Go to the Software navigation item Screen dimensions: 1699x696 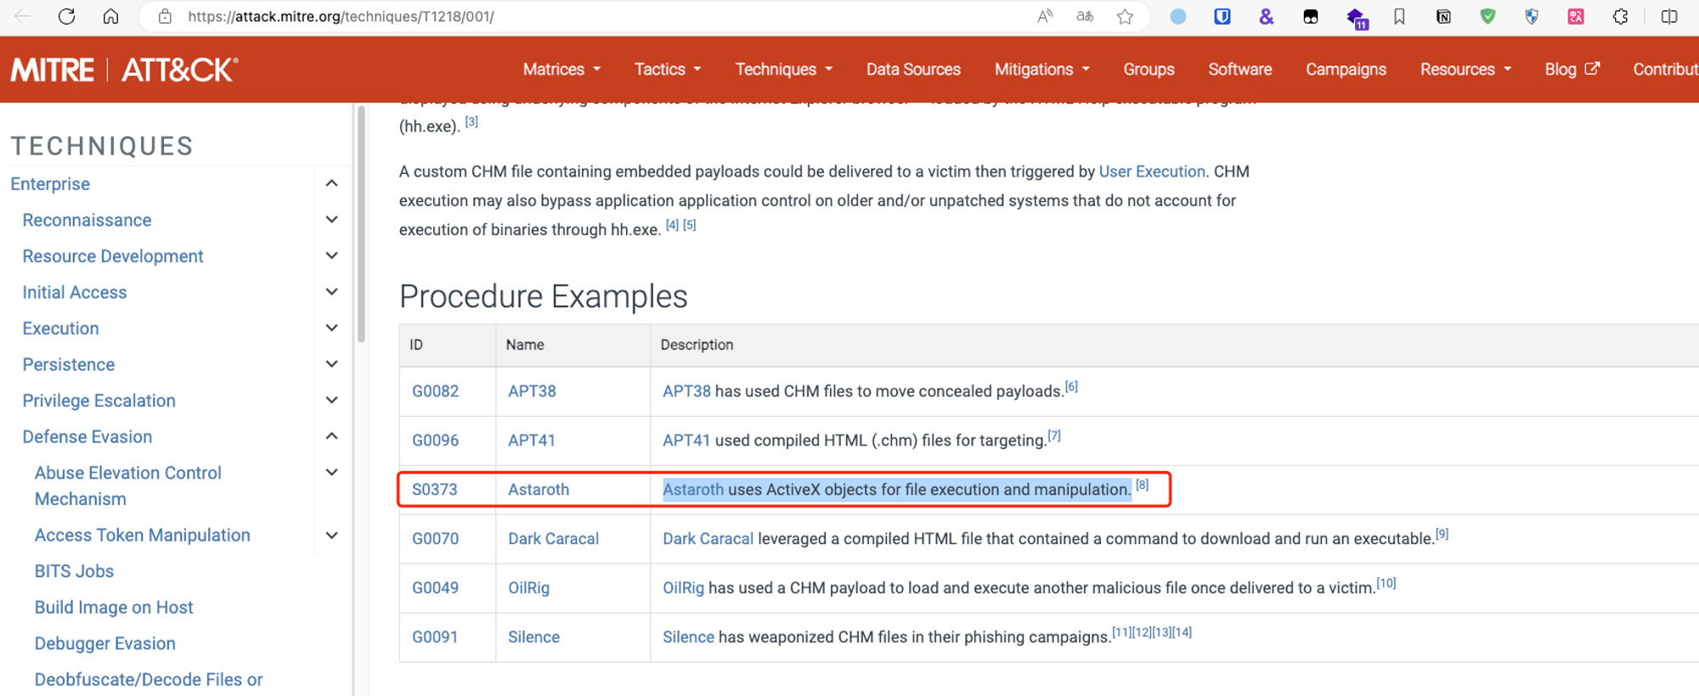pyautogui.click(x=1239, y=70)
